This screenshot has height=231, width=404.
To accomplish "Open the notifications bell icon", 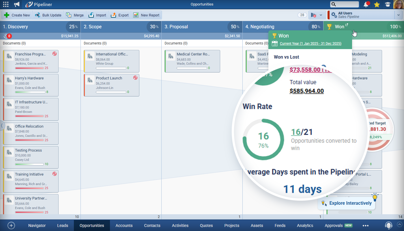I will (x=366, y=4).
